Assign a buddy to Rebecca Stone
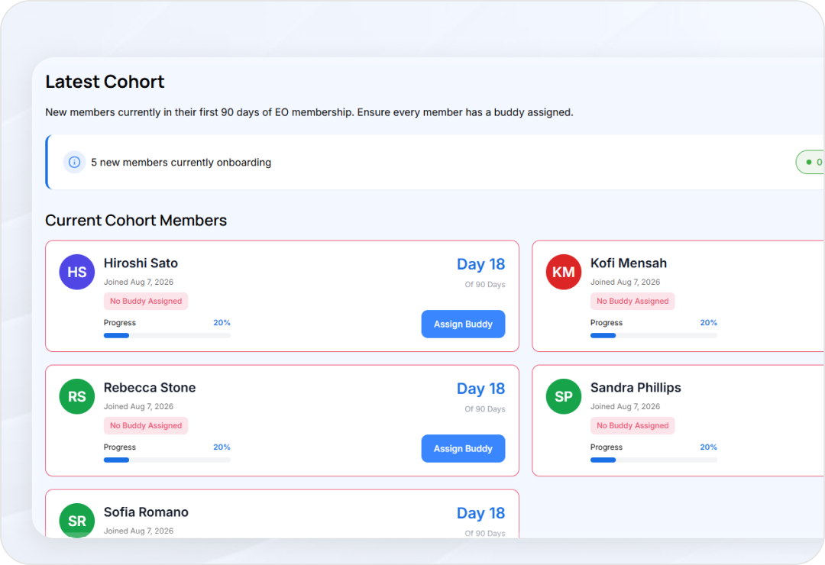 point(463,448)
